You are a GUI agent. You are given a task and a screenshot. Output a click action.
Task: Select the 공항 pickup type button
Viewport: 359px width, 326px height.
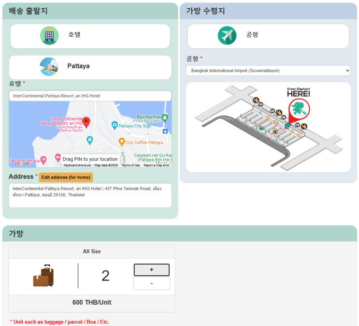(268, 36)
